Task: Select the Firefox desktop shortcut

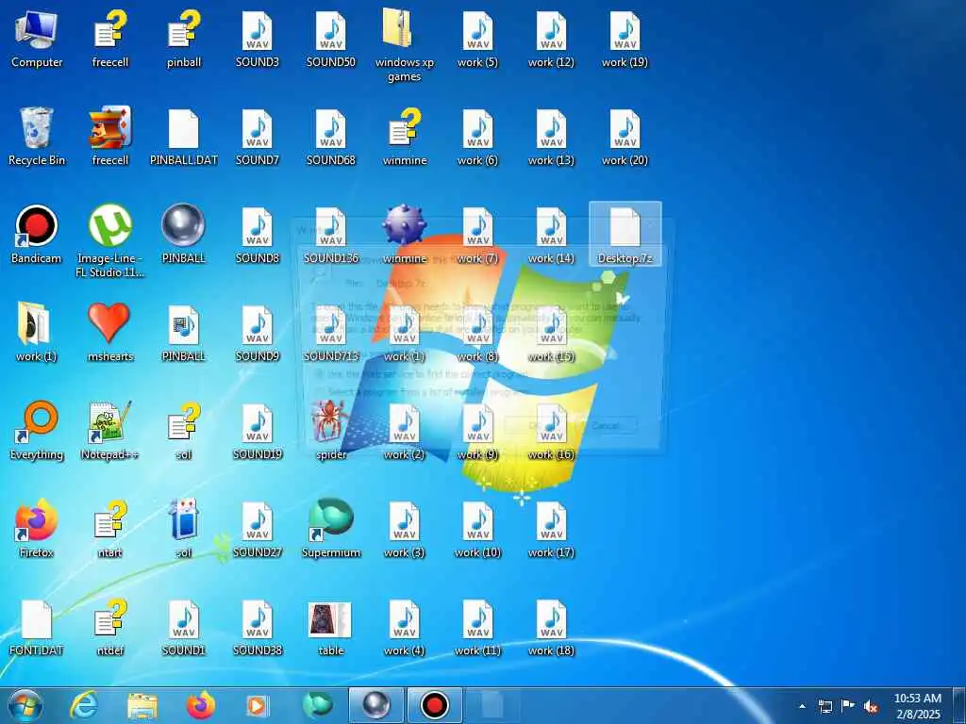Action: (x=37, y=528)
